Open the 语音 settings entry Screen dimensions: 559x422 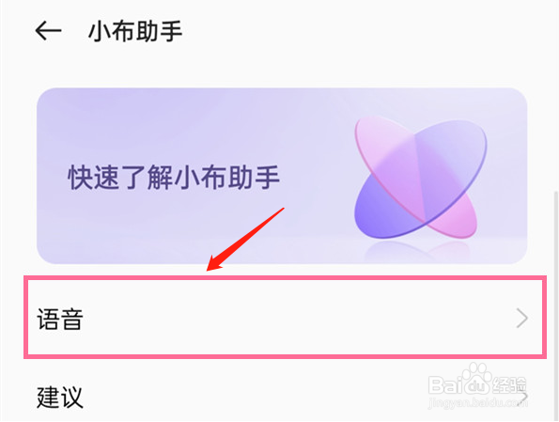(x=285, y=317)
